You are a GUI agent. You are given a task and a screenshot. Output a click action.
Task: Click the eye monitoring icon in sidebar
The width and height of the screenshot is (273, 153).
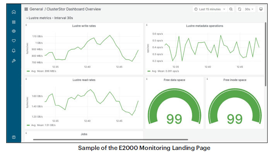tap(14, 31)
